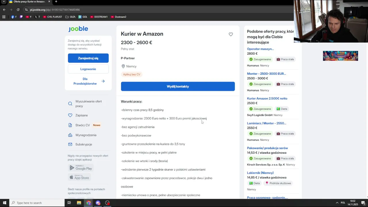
Task: Open the Zapisane sidebar item
Action: tap(81, 115)
